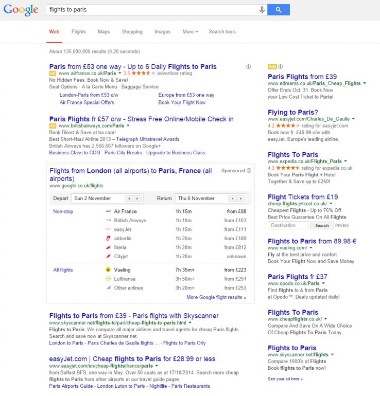Open dropdown arrow beside britishairways.com URL
Screen dimensions: 380x396
click(x=129, y=125)
